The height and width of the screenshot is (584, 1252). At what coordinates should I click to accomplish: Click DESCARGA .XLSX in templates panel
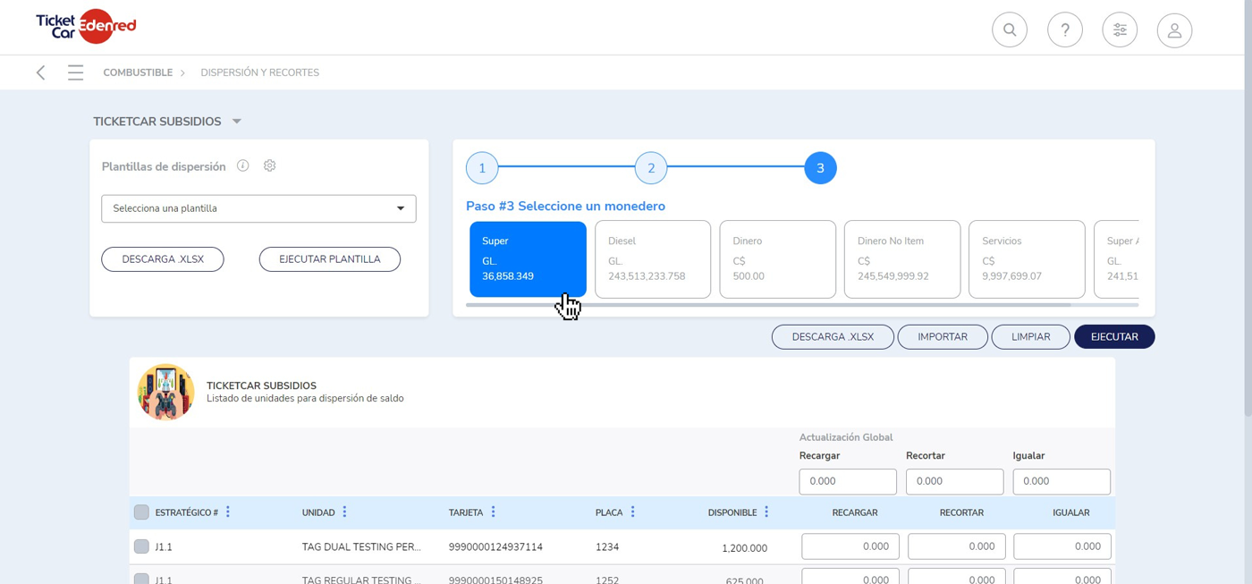[163, 259]
